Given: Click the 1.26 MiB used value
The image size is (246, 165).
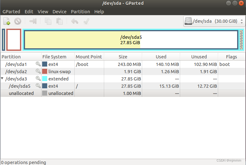Looking at the screenshot, I should click(170, 72).
